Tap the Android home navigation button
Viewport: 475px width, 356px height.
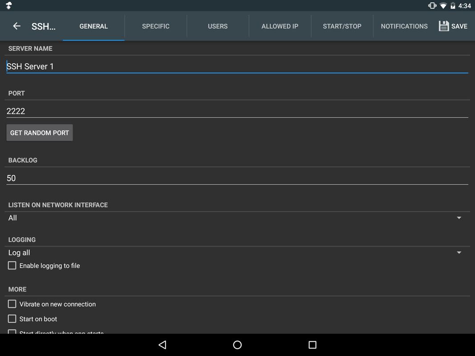pos(237,344)
